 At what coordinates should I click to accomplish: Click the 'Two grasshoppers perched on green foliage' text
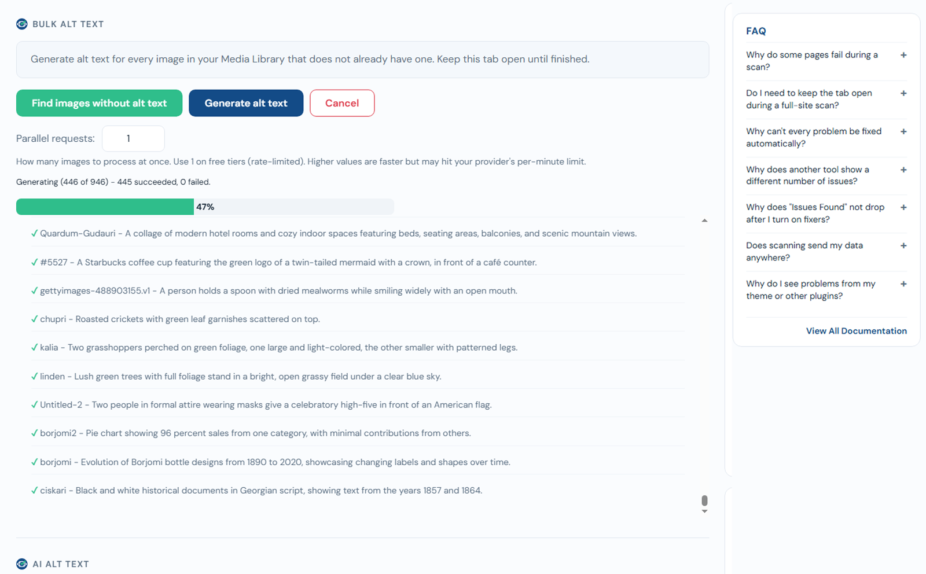[292, 347]
